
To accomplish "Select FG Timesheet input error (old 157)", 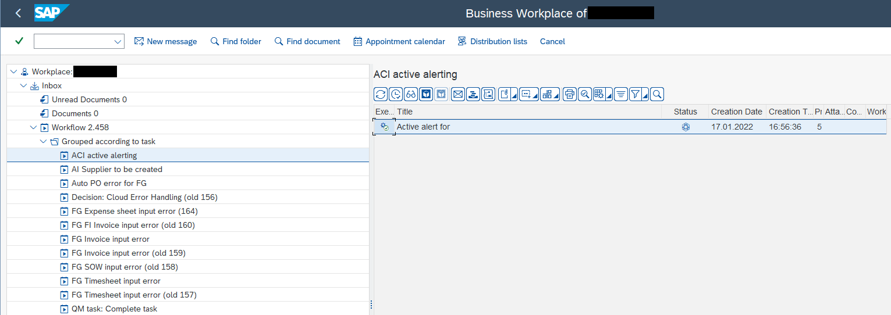I will 134,295.
